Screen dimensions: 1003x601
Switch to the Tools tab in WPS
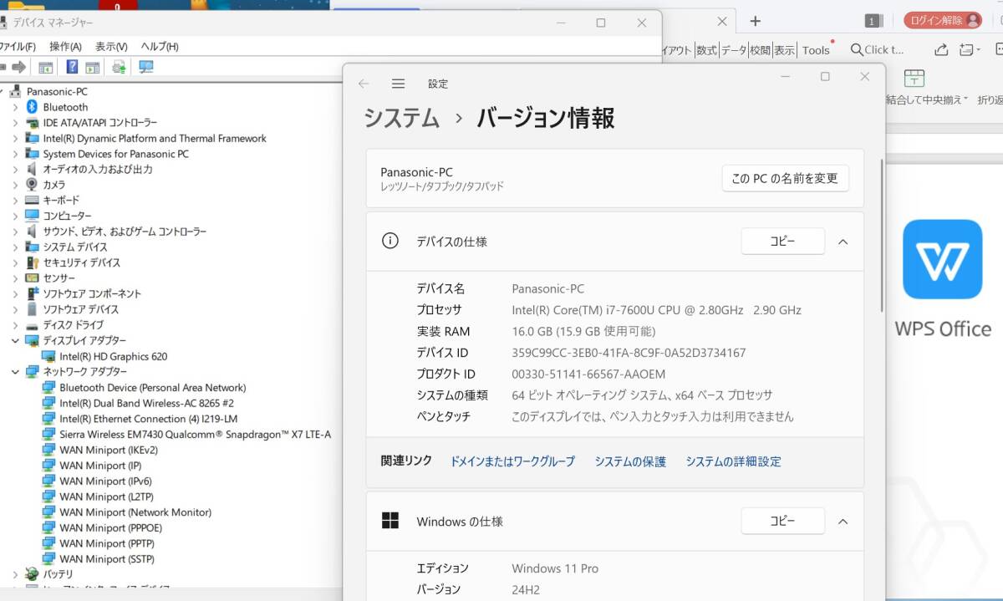(816, 50)
